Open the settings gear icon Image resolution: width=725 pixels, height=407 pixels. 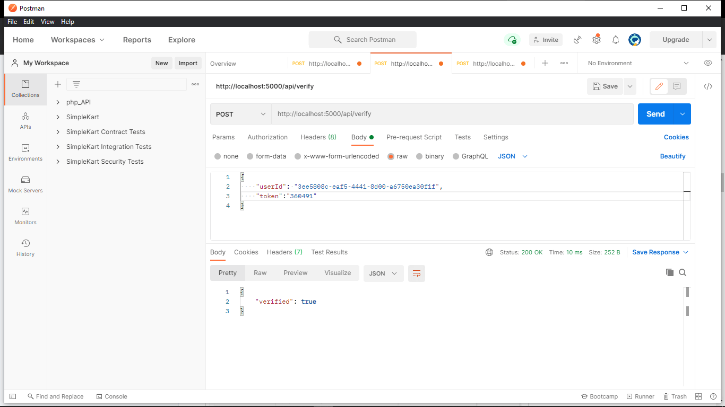click(x=597, y=40)
